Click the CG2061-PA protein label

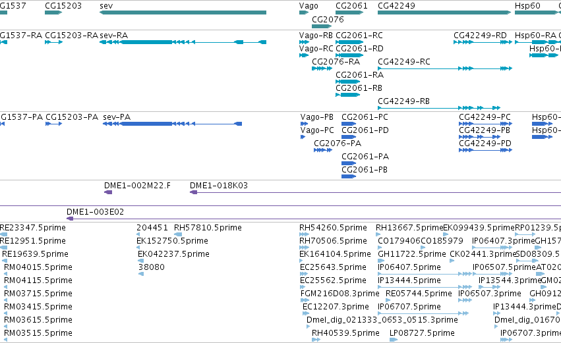pos(365,157)
